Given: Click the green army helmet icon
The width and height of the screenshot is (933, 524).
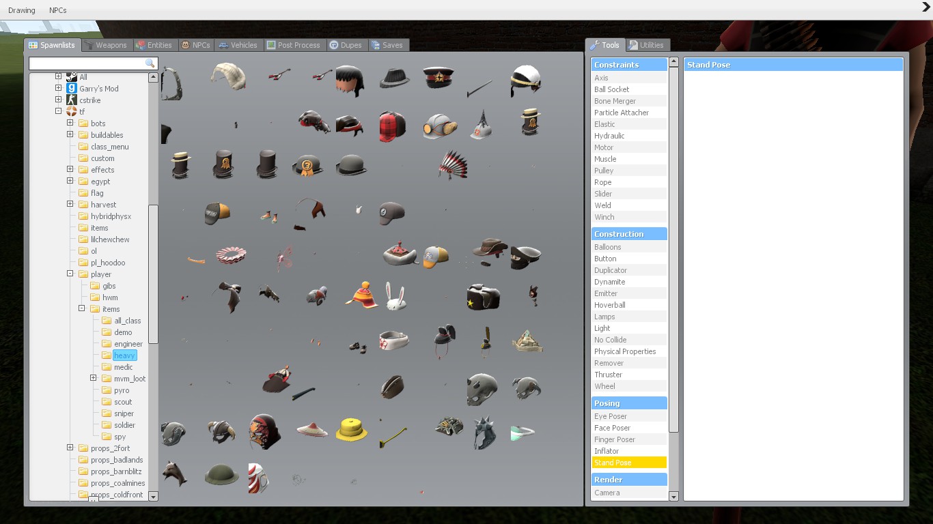Looking at the screenshot, I should point(222,474).
